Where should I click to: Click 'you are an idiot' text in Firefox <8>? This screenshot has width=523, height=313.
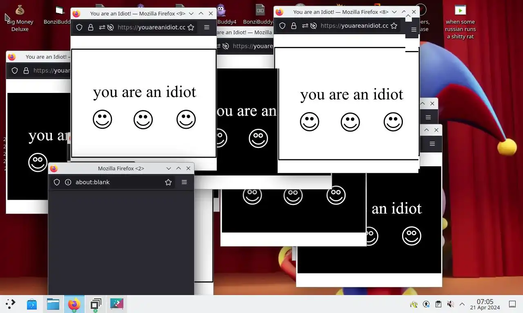pos(352,94)
